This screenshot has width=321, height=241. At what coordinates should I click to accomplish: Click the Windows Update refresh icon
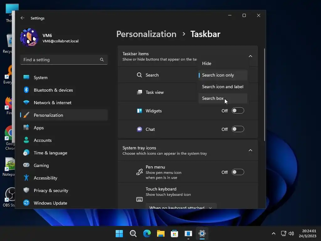26,203
